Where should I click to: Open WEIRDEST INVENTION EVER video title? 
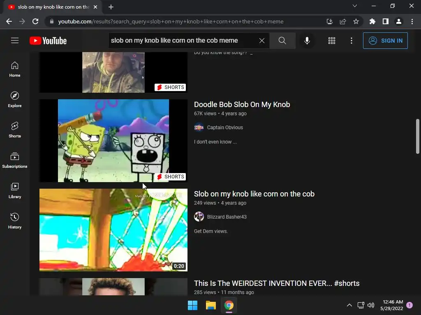277,283
